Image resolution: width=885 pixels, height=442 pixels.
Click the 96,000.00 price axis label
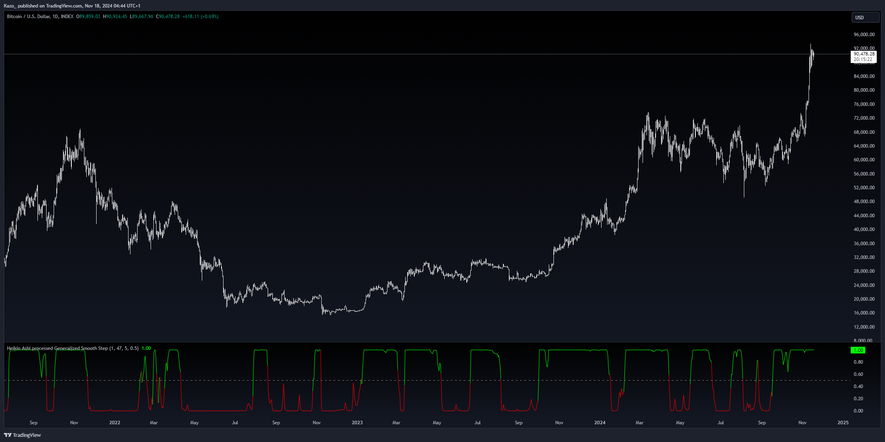tap(864, 35)
